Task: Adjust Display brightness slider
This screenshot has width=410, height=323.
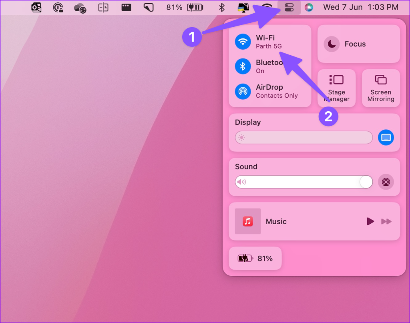Action: (x=303, y=137)
